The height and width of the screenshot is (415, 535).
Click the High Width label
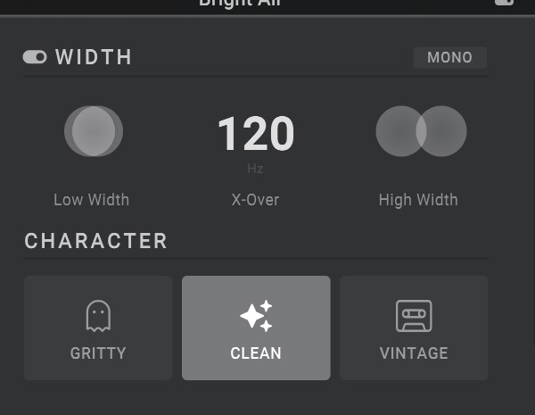click(418, 200)
